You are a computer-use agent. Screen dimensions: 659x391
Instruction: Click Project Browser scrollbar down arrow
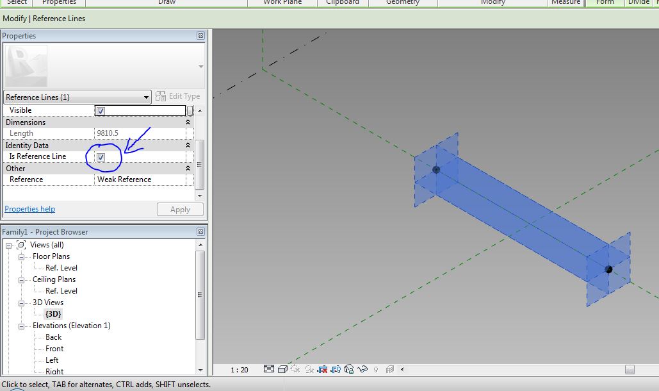point(200,370)
